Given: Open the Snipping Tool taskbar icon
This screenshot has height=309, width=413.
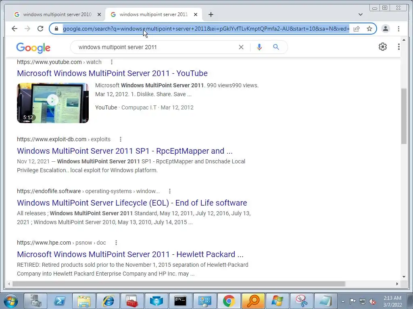Looking at the screenshot, I should tap(302, 301).
